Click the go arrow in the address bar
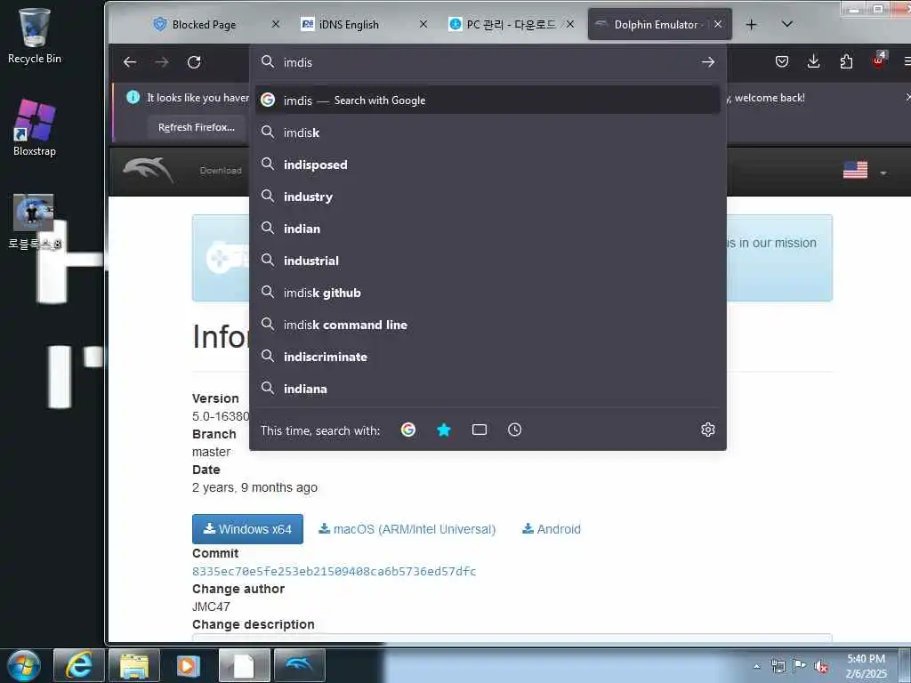Screen dimensions: 911x683 tap(707, 62)
